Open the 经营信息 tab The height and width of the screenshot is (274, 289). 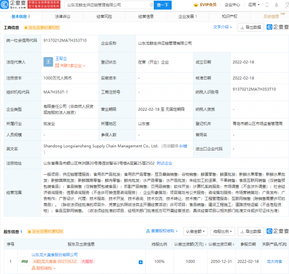[x=146, y=17]
